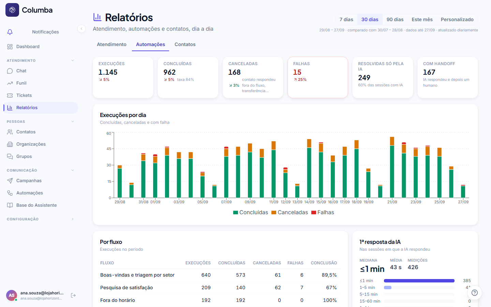Click the FALHAS column header in table

295,263
